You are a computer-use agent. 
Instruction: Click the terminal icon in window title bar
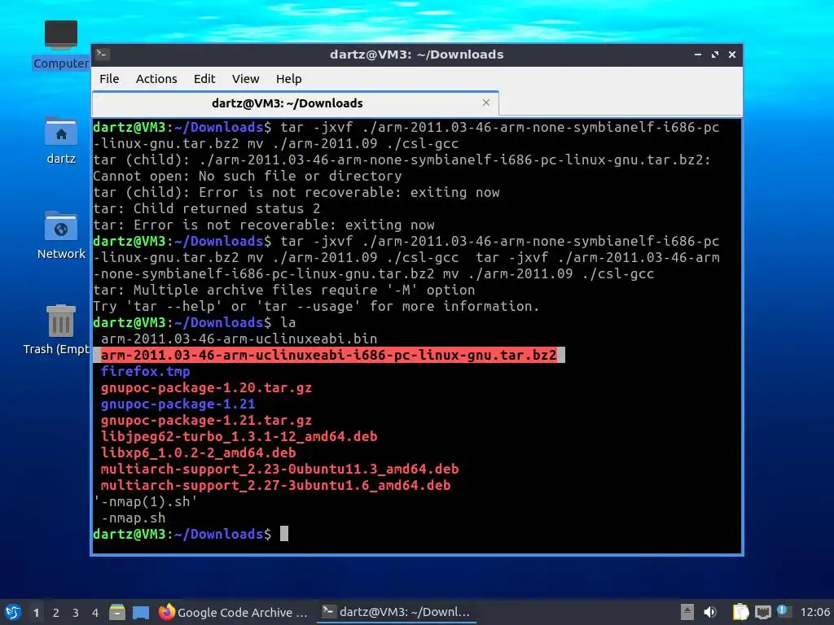pyautogui.click(x=103, y=55)
